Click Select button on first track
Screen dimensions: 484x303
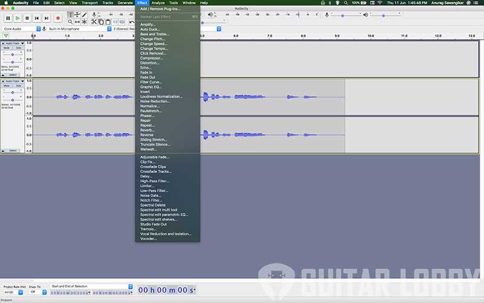coord(13,75)
